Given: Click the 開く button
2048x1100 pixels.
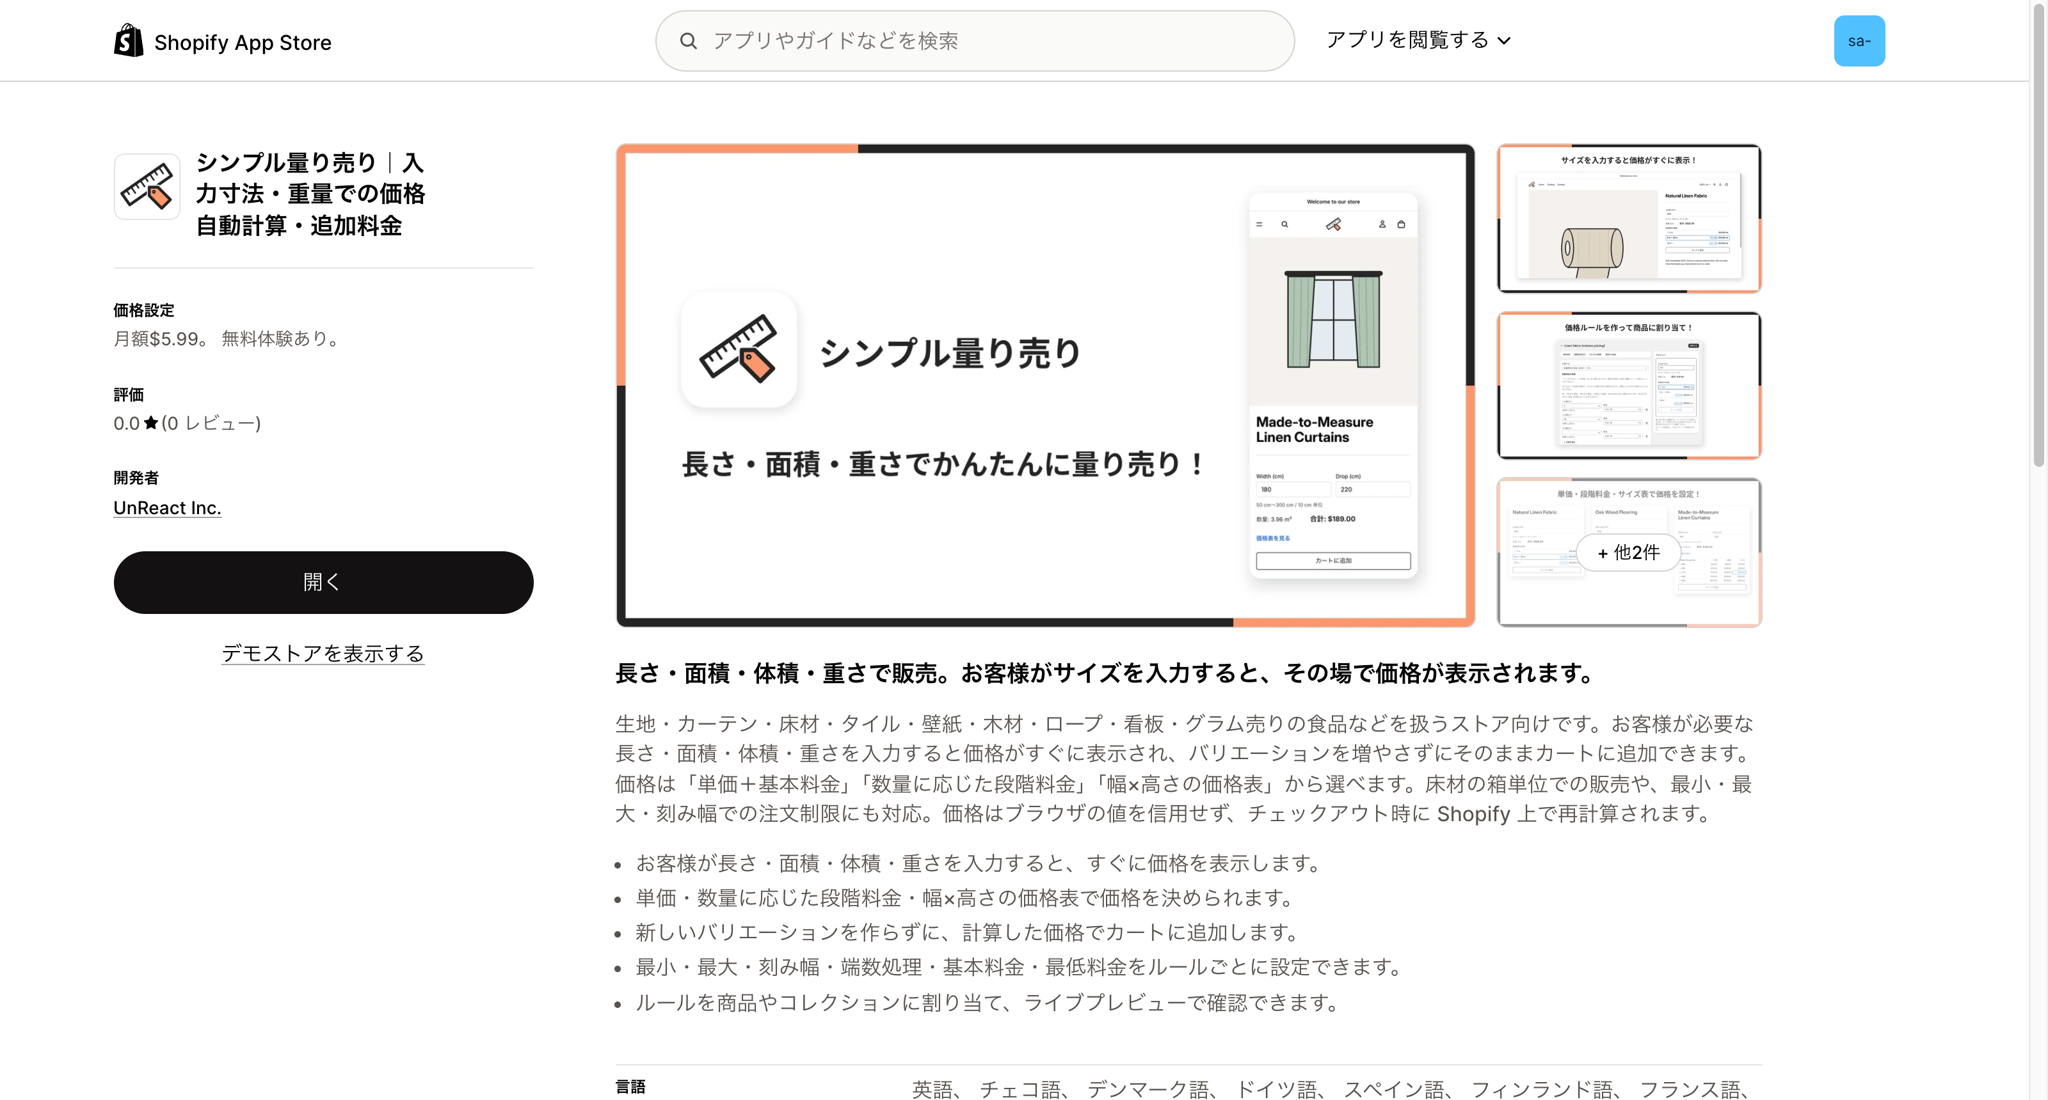Looking at the screenshot, I should click(324, 582).
